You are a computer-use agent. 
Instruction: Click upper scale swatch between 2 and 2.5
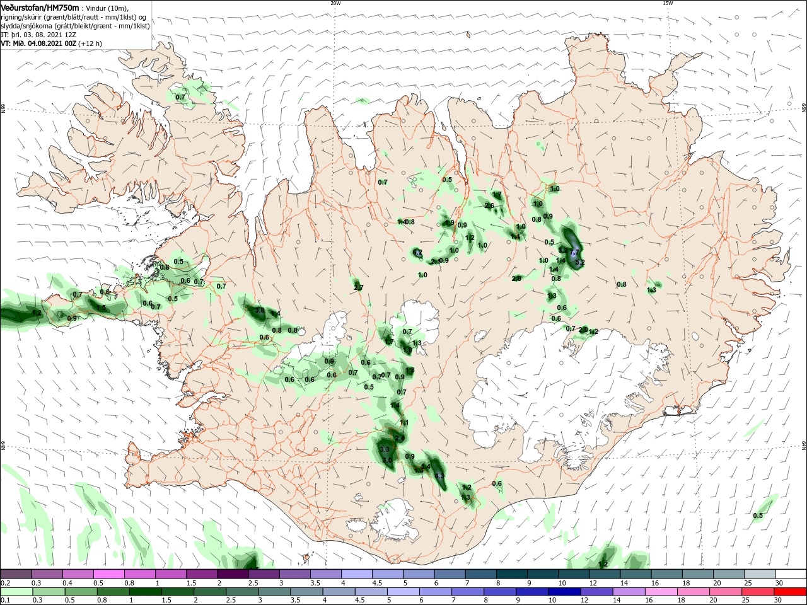point(233,573)
